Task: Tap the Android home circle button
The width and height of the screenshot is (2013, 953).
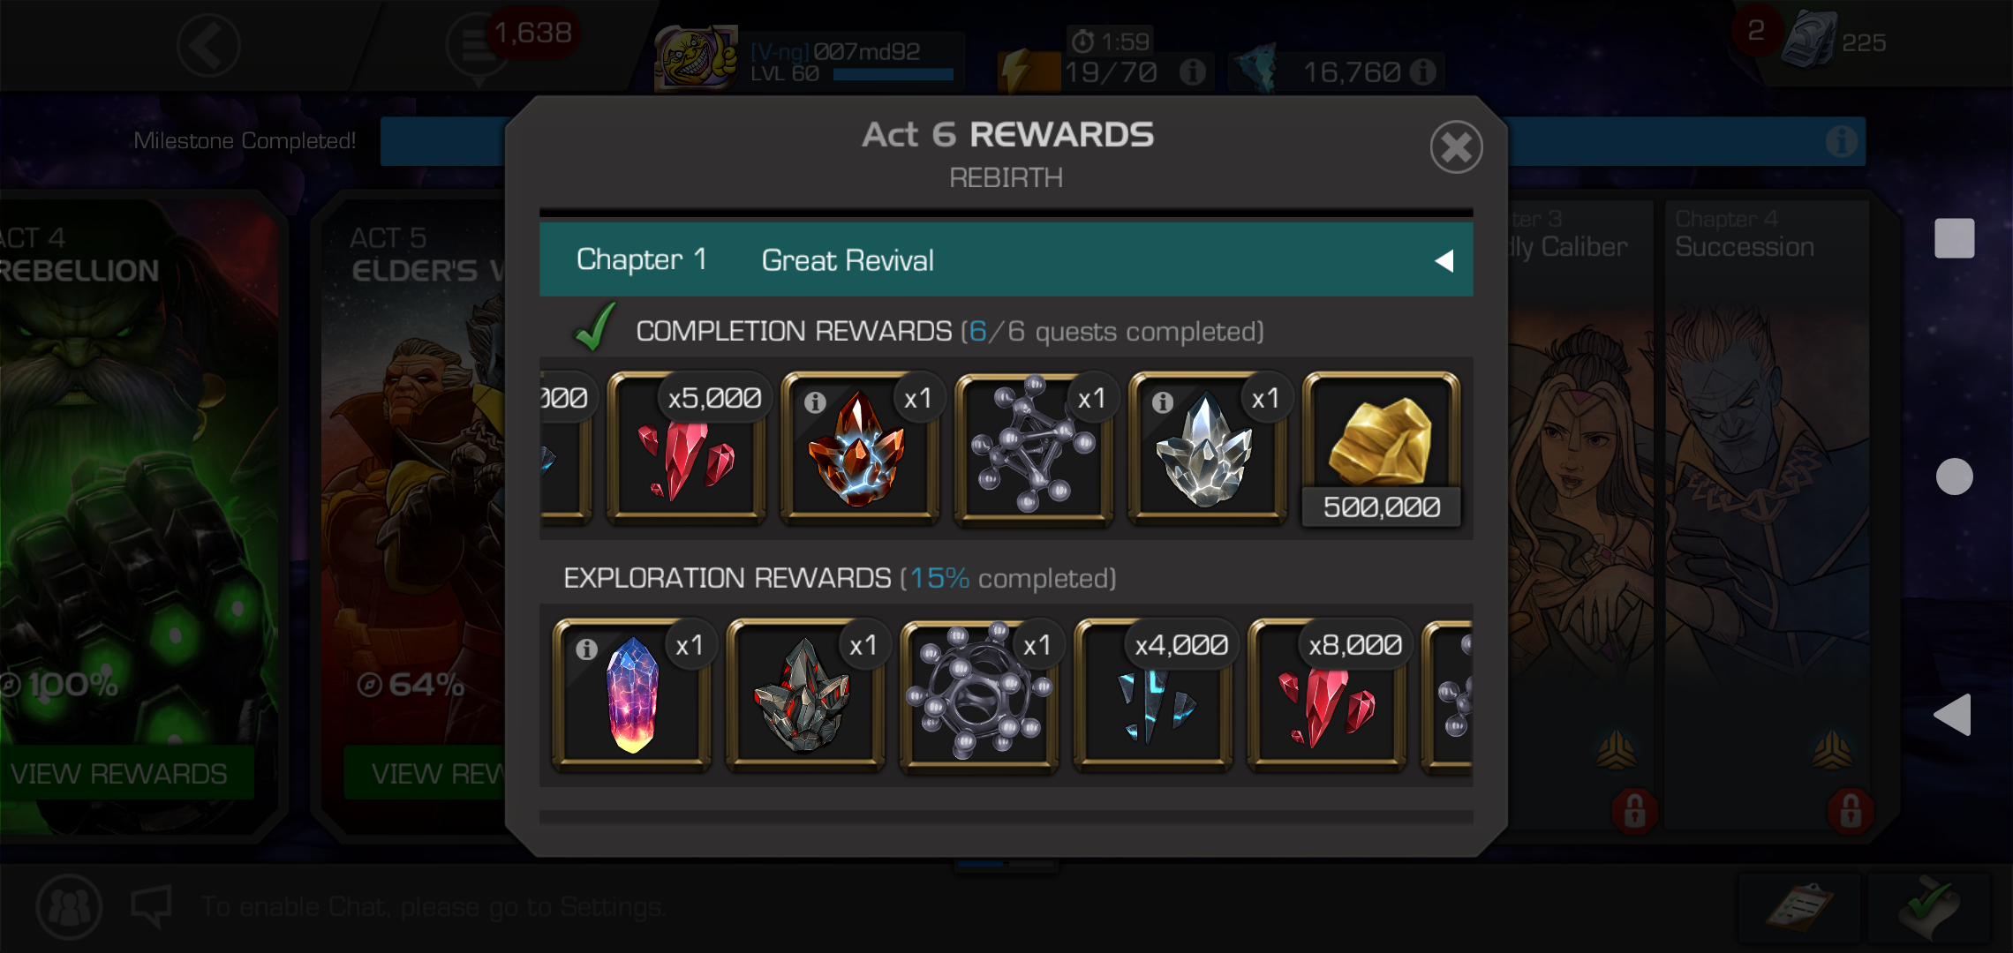Action: [x=1954, y=476]
